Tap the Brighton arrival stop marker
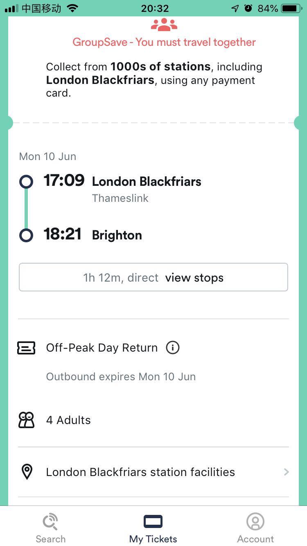Image resolution: width=307 pixels, height=546 pixels. pos(26,235)
